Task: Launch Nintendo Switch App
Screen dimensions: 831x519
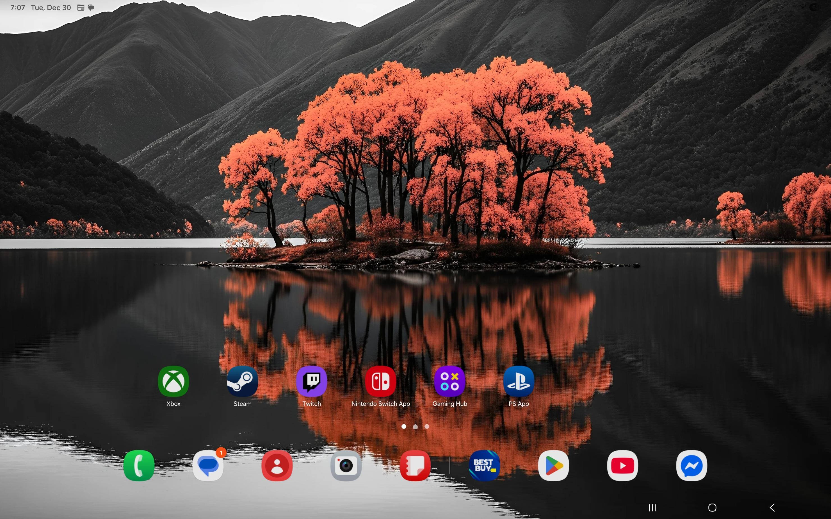Action: (380, 381)
